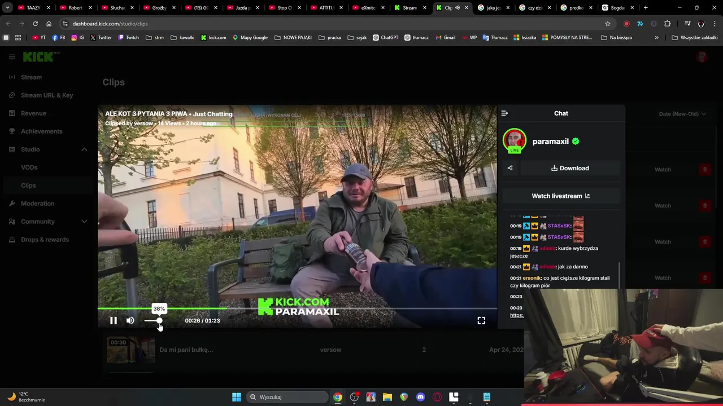This screenshot has width=723, height=406.
Task: Open a new browser tab
Action: pos(646,8)
